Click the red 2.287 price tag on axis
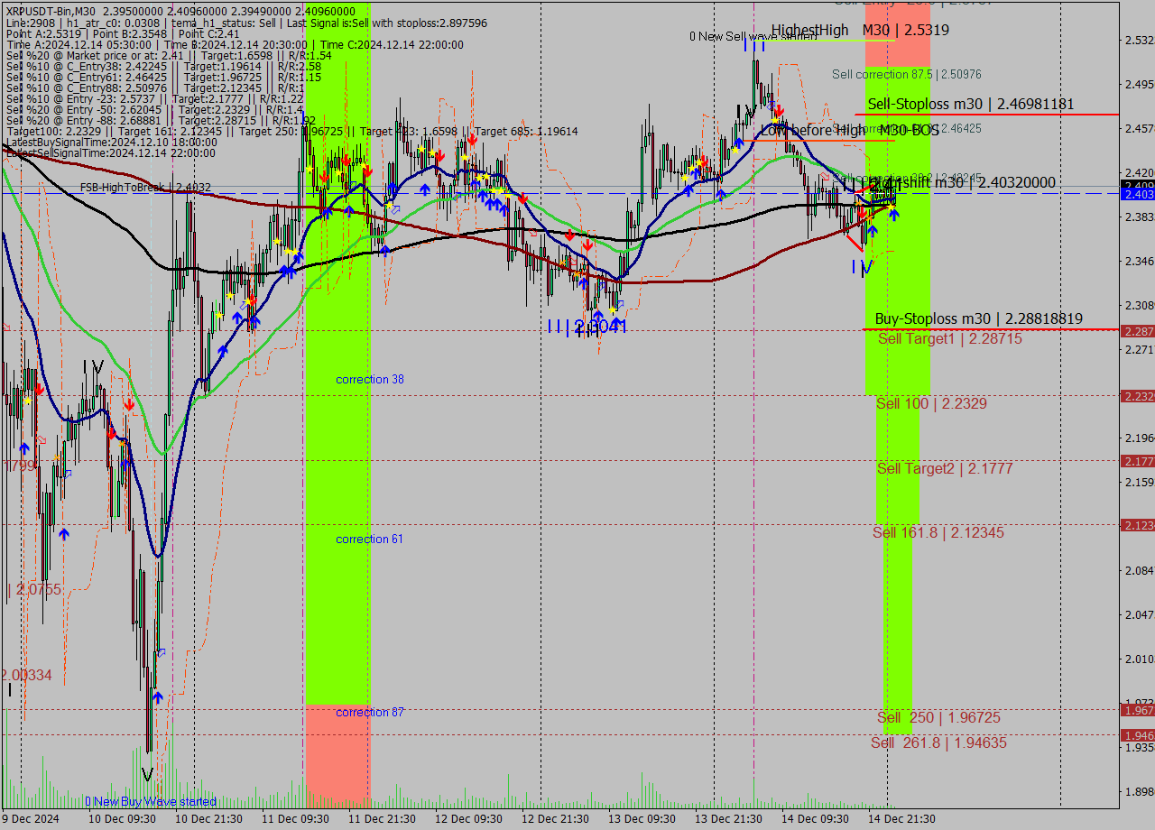Image resolution: width=1155 pixels, height=830 pixels. point(1138,331)
